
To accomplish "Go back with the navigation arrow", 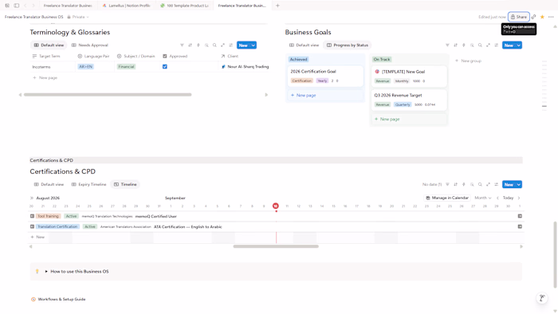I will tap(25, 6).
